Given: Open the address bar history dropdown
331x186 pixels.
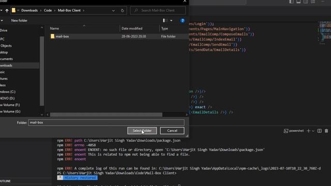Looking at the screenshot, I should point(113,10).
